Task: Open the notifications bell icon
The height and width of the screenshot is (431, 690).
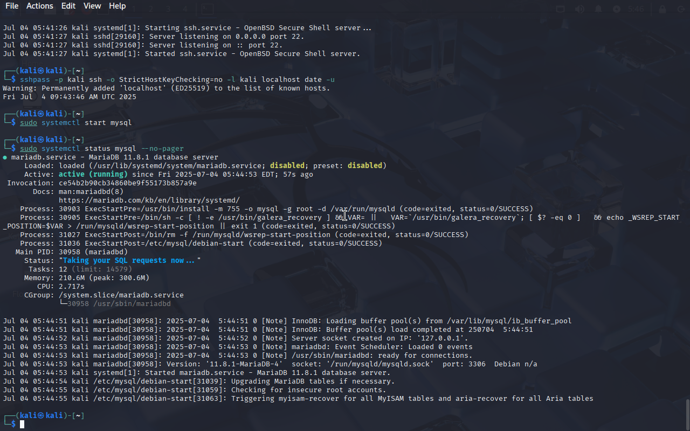Action: [598, 9]
